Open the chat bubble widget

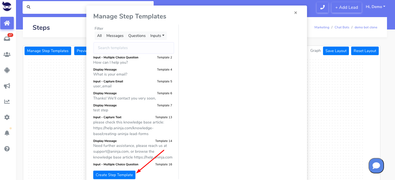376,166
